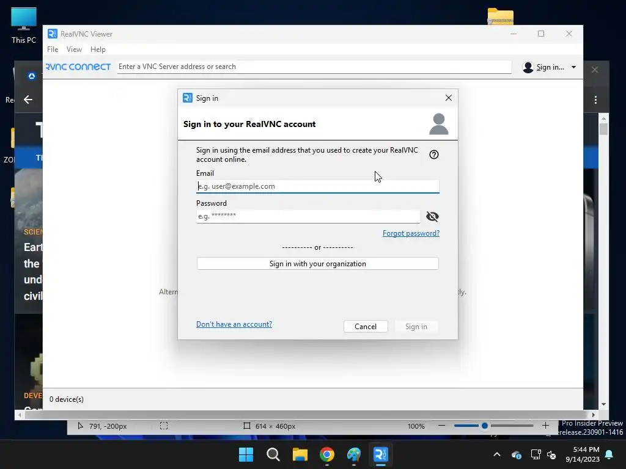The width and height of the screenshot is (626, 469).
Task: Click the Sign in button in the dialog
Action: click(x=416, y=327)
